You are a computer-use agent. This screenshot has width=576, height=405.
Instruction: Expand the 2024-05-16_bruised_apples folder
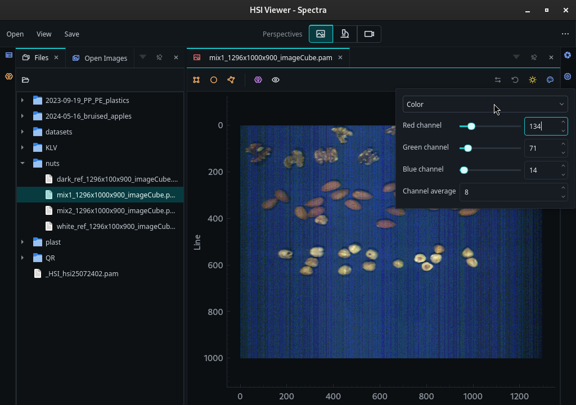pyautogui.click(x=22, y=116)
